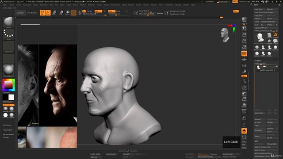The height and width of the screenshot is (159, 283).
Task: Click the Scroll canvas icon on right shelf
Action: coord(244,28)
